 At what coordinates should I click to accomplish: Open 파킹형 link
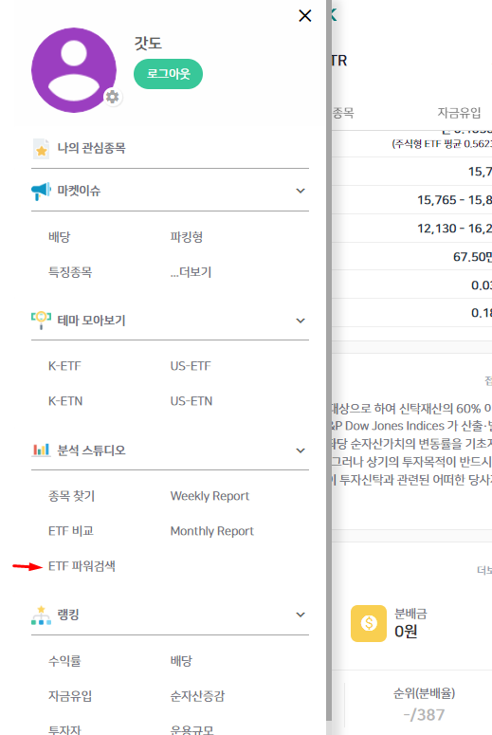[x=187, y=237]
